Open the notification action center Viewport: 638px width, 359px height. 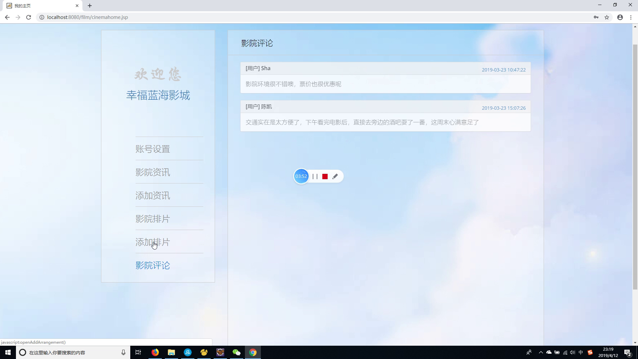click(x=628, y=352)
